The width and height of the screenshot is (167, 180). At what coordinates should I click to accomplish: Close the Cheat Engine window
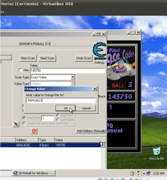click(103, 34)
